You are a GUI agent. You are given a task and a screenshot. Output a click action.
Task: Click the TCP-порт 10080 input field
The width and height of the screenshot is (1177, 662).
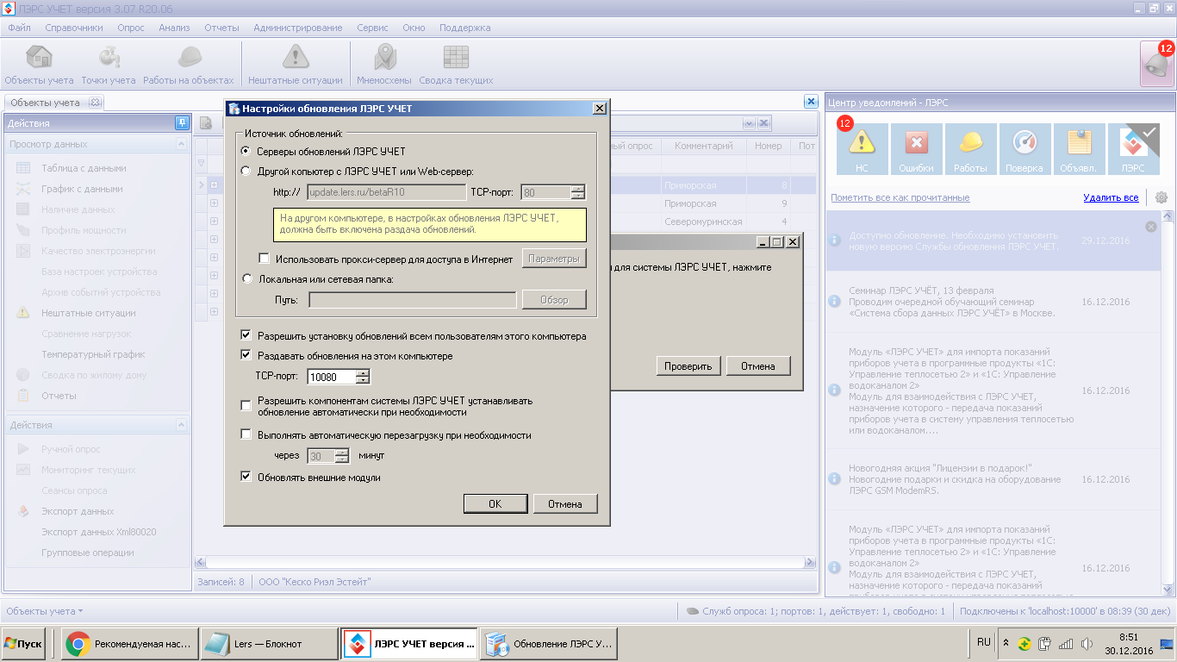click(x=332, y=377)
